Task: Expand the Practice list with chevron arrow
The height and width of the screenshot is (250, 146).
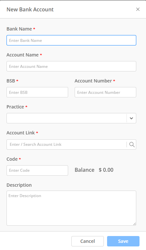Action: pos(131,118)
